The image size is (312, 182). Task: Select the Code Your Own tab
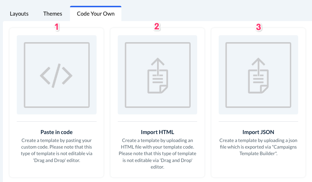point(95,14)
